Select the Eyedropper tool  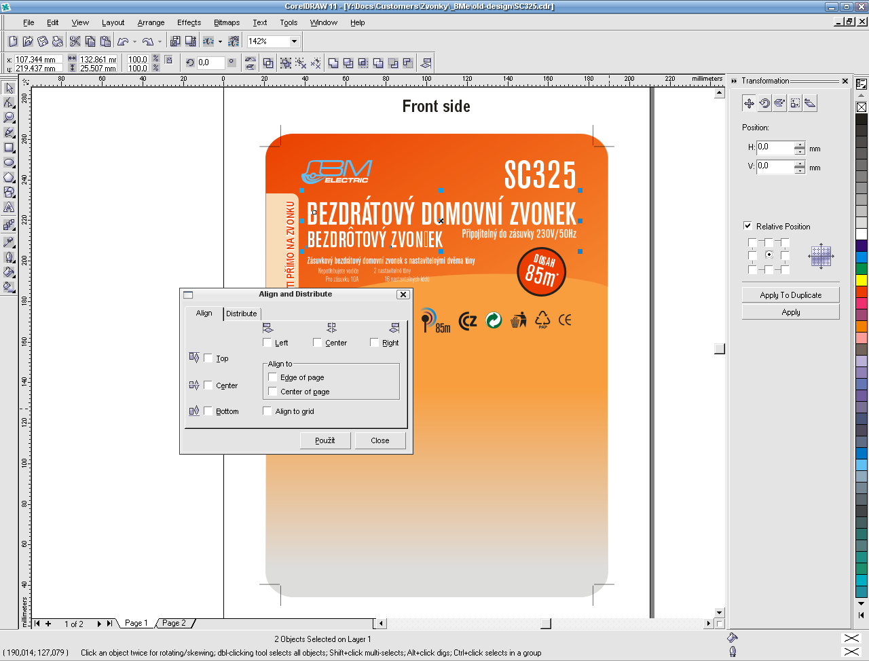pos(9,242)
